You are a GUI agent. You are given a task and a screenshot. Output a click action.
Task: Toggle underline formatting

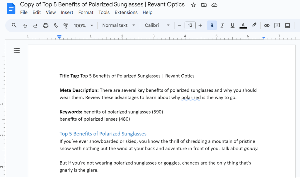click(x=232, y=25)
